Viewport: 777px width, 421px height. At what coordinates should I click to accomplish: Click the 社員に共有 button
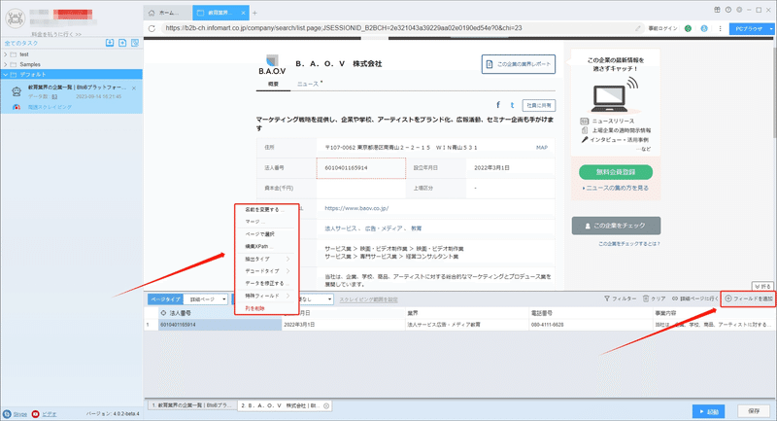click(539, 106)
